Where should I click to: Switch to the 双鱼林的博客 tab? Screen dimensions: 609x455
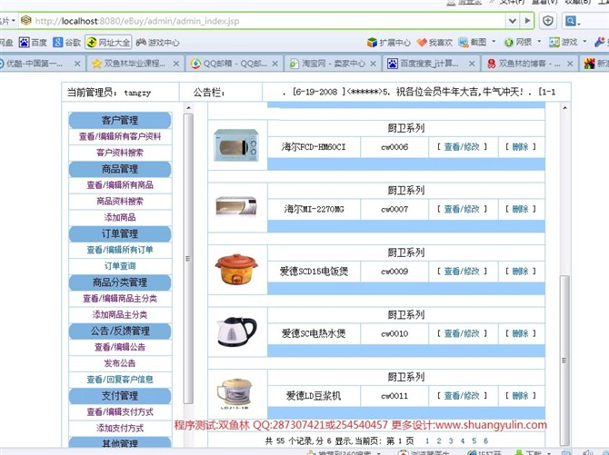tap(530, 64)
